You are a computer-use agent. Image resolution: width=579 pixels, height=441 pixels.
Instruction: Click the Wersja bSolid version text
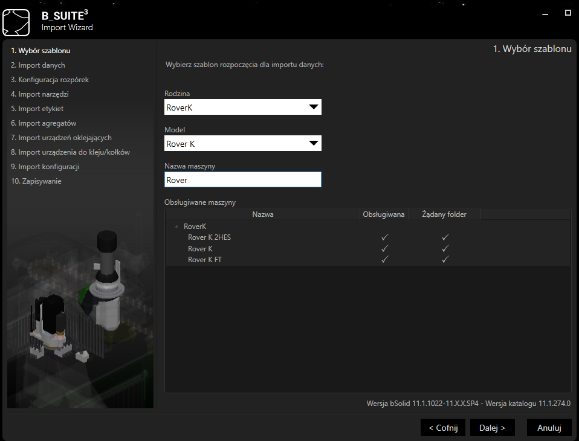[468, 404]
